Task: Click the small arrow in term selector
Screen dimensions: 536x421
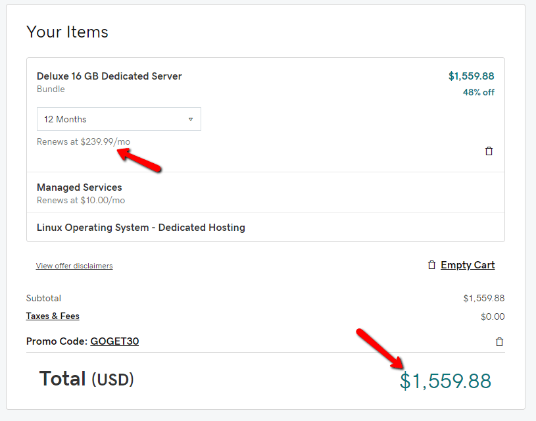Action: click(x=191, y=120)
